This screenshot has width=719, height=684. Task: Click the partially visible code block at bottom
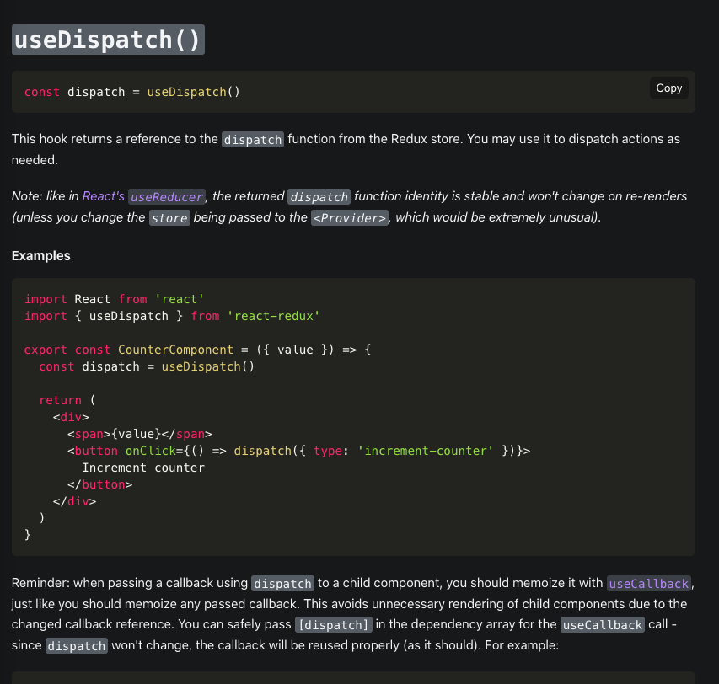pyautogui.click(x=354, y=678)
